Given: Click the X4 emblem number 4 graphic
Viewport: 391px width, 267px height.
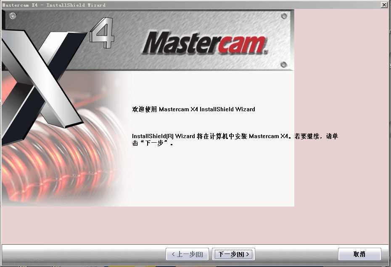Looking at the screenshot, I should [102, 33].
